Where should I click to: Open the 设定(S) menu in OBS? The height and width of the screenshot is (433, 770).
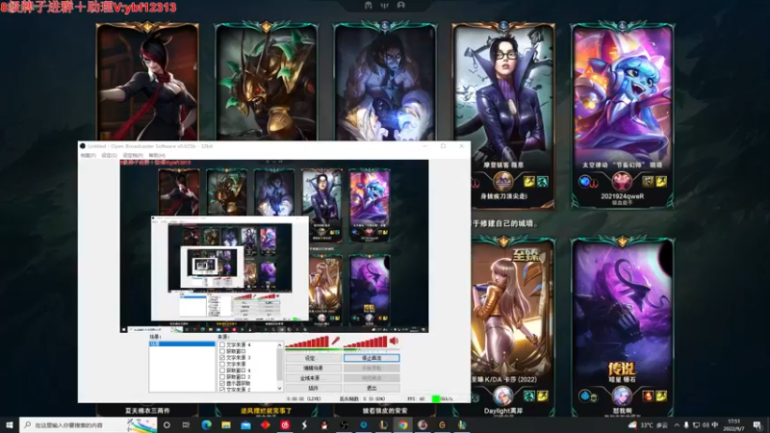coord(109,155)
